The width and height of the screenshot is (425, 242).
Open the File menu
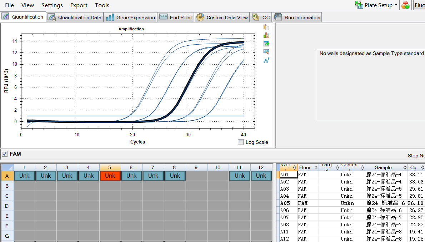(10, 5)
